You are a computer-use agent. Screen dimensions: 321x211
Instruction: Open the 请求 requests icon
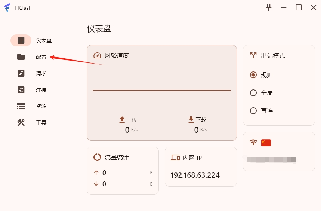coord(21,73)
